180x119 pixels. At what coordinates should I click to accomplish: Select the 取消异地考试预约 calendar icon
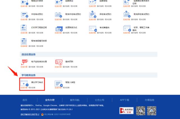coord(127,14)
